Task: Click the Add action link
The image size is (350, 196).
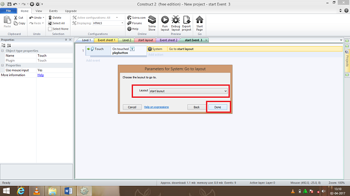Action: click(156, 55)
